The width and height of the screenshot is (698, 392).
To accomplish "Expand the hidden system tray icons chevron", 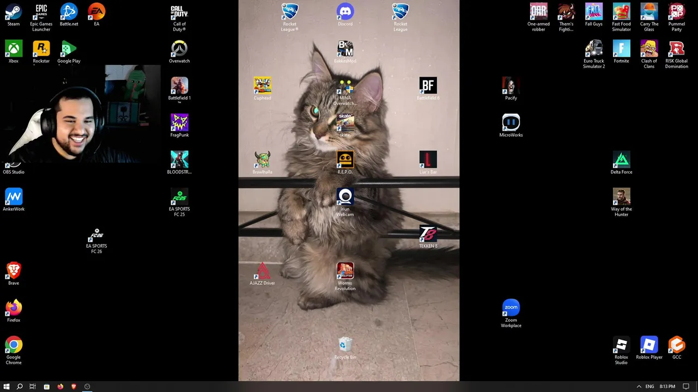I will pos(639,387).
